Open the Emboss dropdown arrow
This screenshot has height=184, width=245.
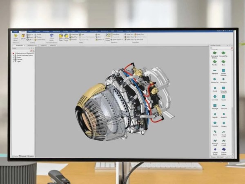click(x=103, y=40)
